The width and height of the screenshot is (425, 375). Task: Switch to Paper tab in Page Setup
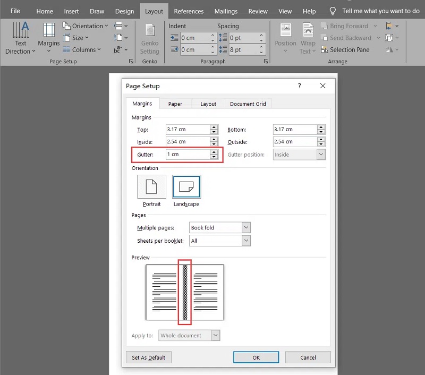(x=175, y=104)
